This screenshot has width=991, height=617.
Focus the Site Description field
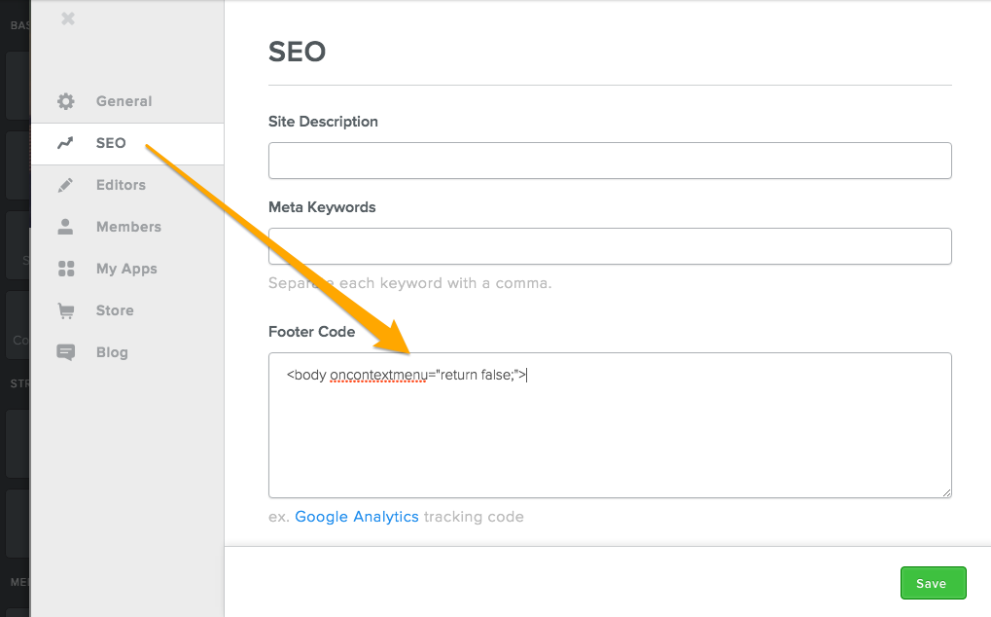click(609, 161)
